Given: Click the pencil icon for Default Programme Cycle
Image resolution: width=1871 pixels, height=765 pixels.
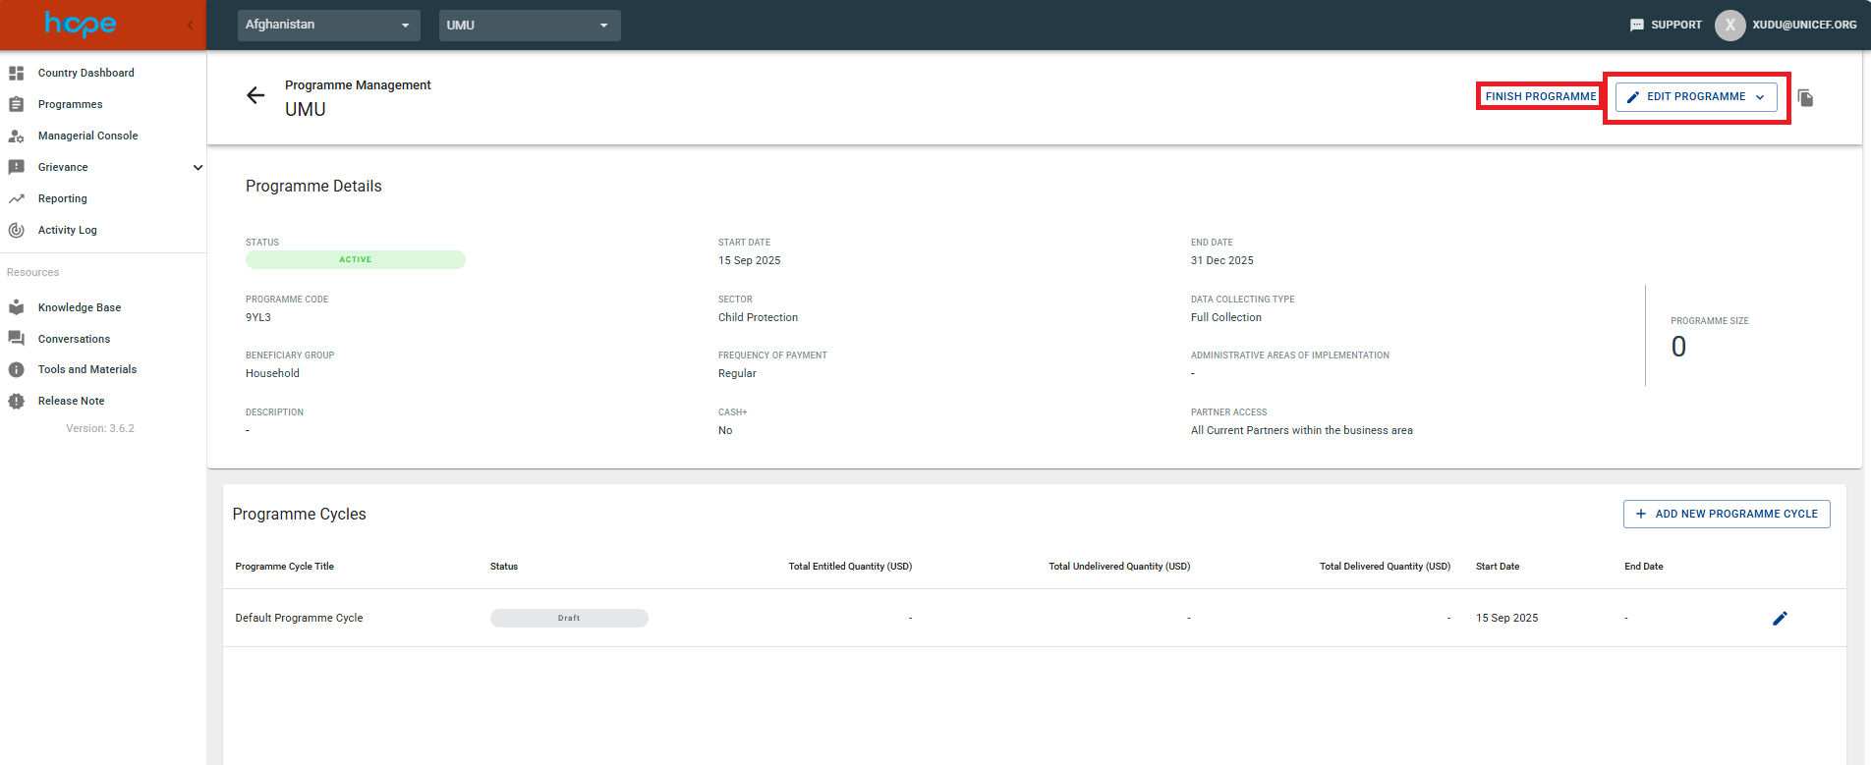Looking at the screenshot, I should coord(1780,619).
